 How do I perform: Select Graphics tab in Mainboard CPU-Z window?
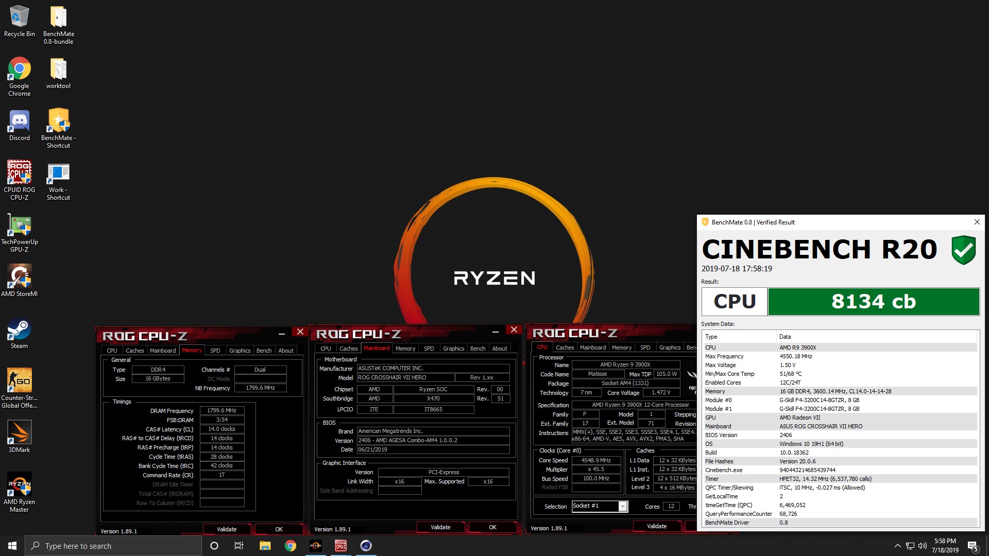pos(453,349)
